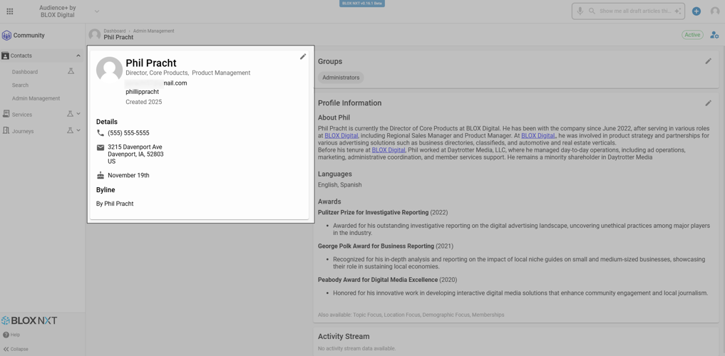
Task: Click the BLOX NXT v0.16.1 Beta badge
Action: coord(362,4)
